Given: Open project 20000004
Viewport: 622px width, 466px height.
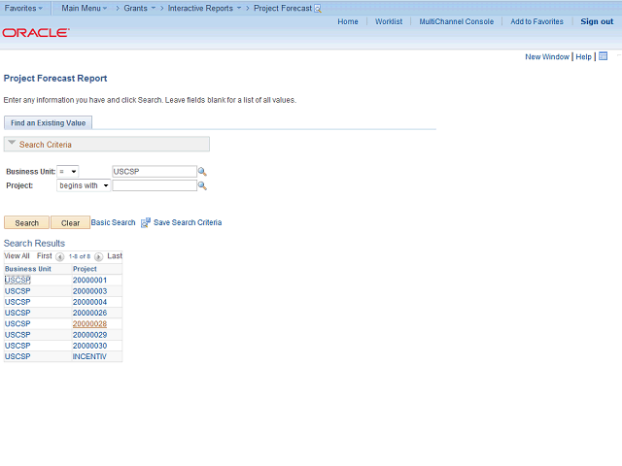Looking at the screenshot, I should pyautogui.click(x=89, y=302).
